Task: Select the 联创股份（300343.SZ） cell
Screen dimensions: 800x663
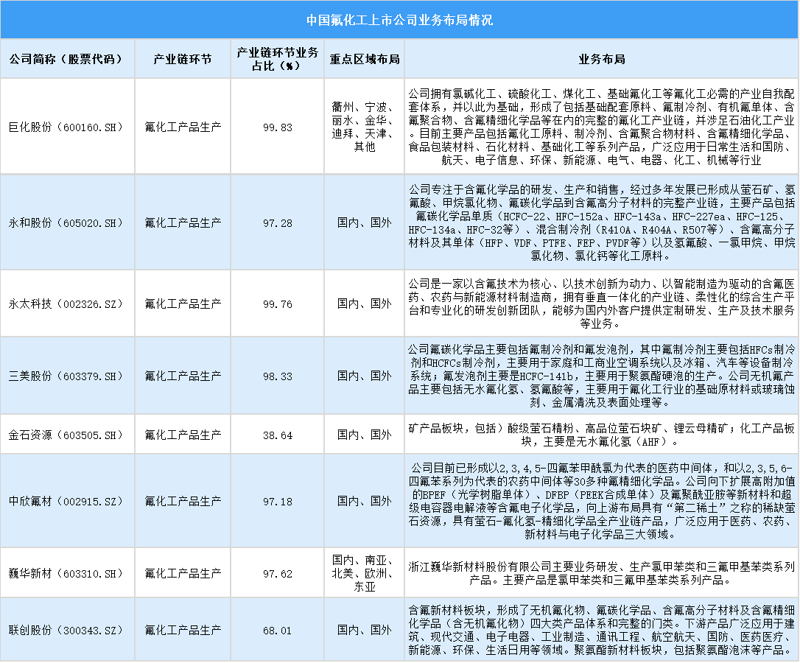Action: pyautogui.click(x=66, y=630)
